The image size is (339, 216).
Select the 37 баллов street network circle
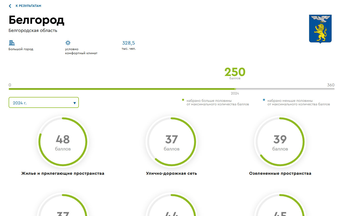171,142
